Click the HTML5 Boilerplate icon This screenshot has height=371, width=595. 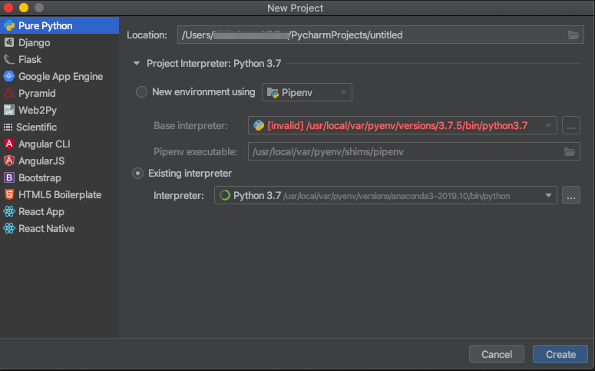9,195
